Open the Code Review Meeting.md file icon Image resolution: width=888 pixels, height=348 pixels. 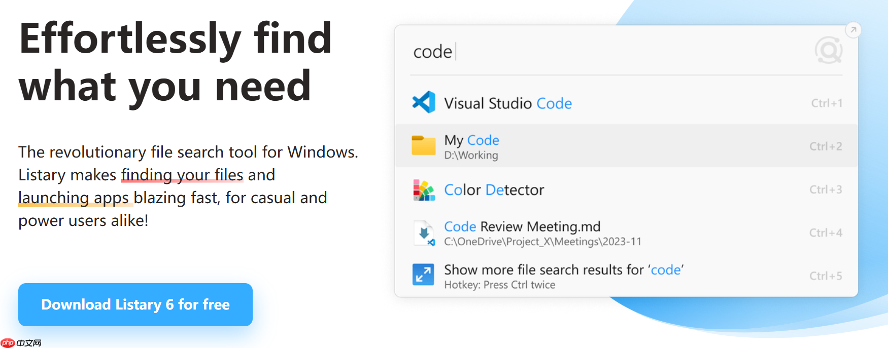(x=424, y=233)
